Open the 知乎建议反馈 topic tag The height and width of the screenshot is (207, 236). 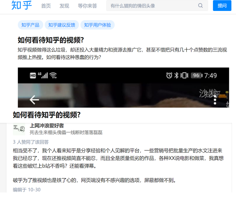(62, 25)
